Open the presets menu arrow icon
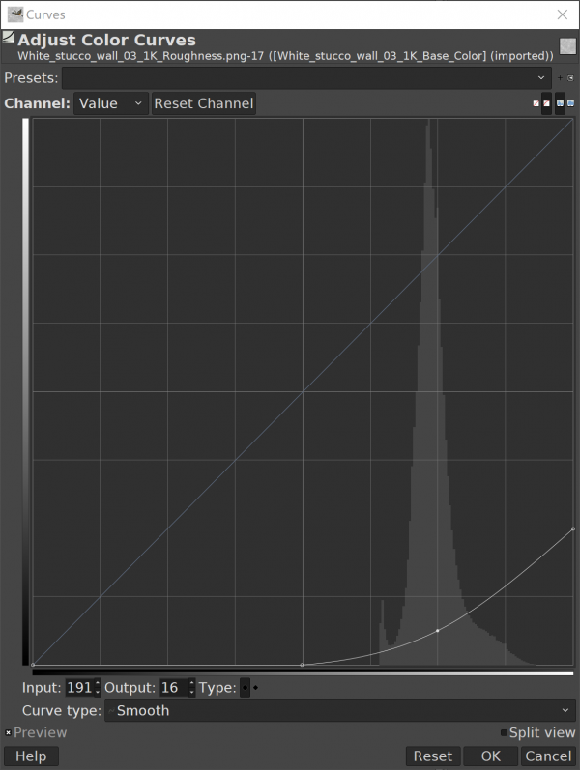The image size is (580, 770). tap(570, 78)
